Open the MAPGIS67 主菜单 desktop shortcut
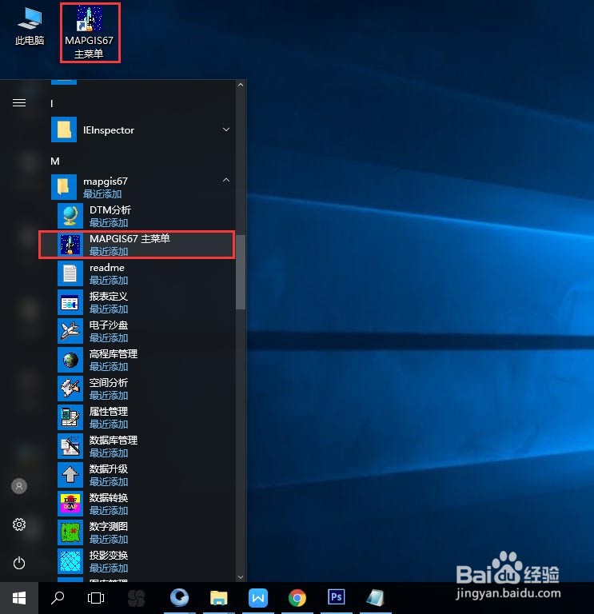 [90, 32]
